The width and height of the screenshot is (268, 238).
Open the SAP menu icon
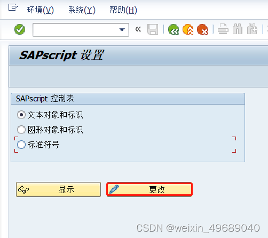13,7
